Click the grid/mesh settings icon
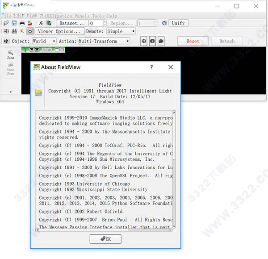The image size is (268, 259). pos(14,31)
